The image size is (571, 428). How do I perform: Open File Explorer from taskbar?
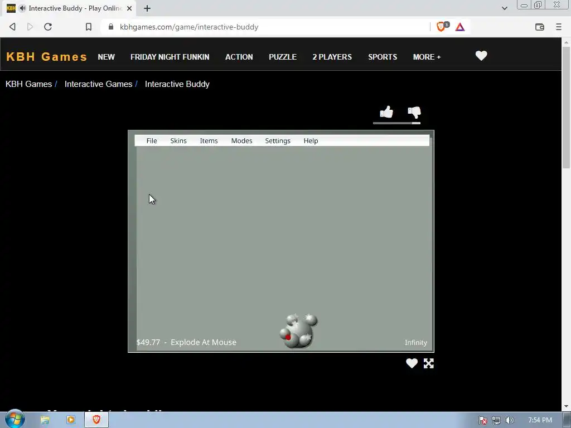[x=45, y=420]
